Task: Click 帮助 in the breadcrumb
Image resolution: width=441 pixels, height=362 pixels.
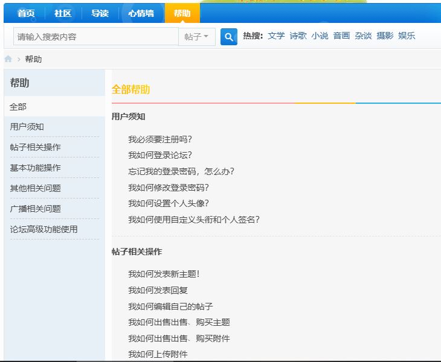Action: pos(33,59)
